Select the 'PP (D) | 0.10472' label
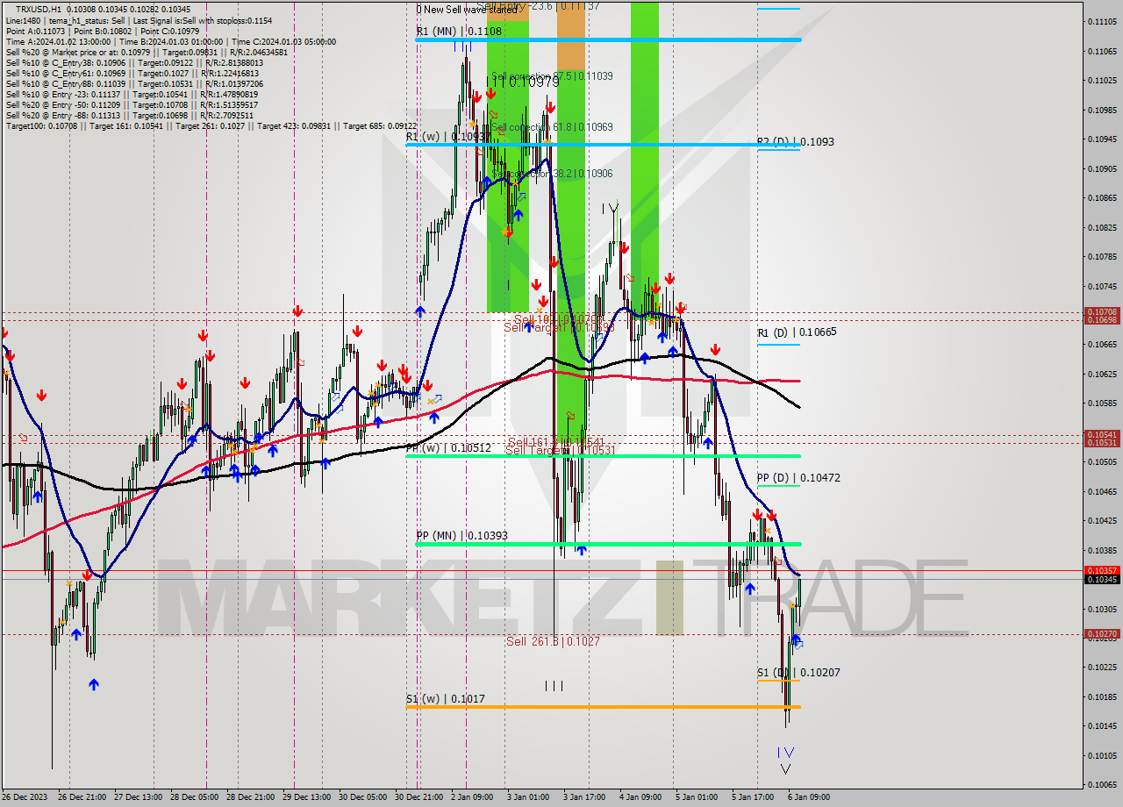 tap(798, 478)
